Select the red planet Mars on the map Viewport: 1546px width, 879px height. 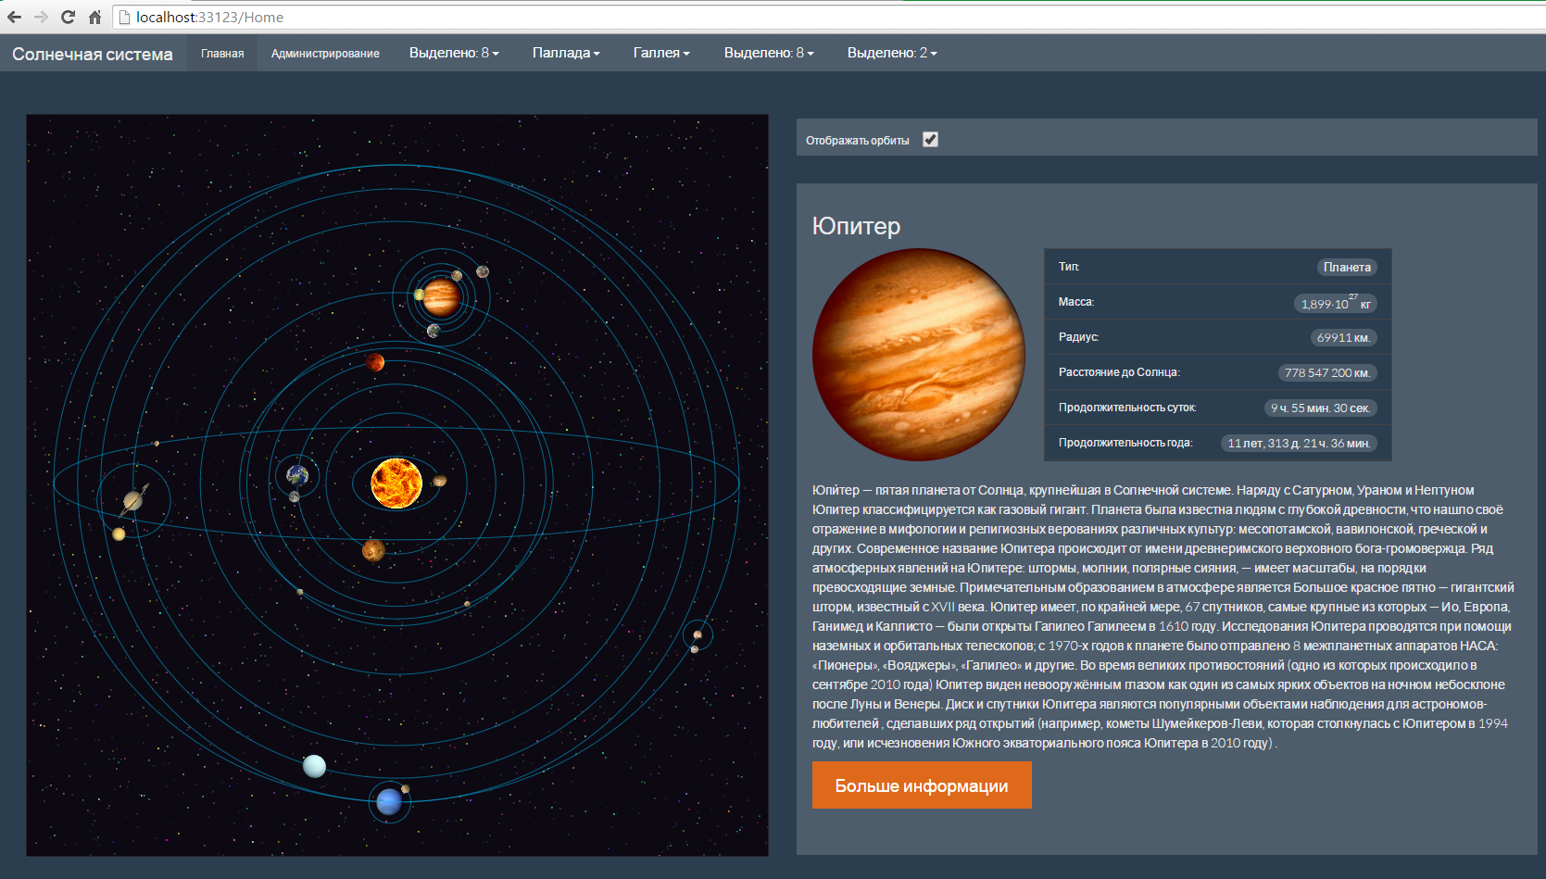[x=375, y=361]
